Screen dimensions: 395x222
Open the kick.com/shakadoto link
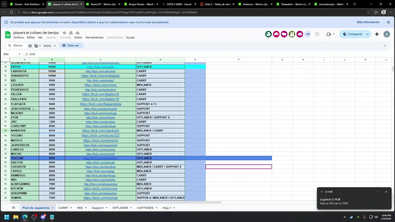click(100, 76)
